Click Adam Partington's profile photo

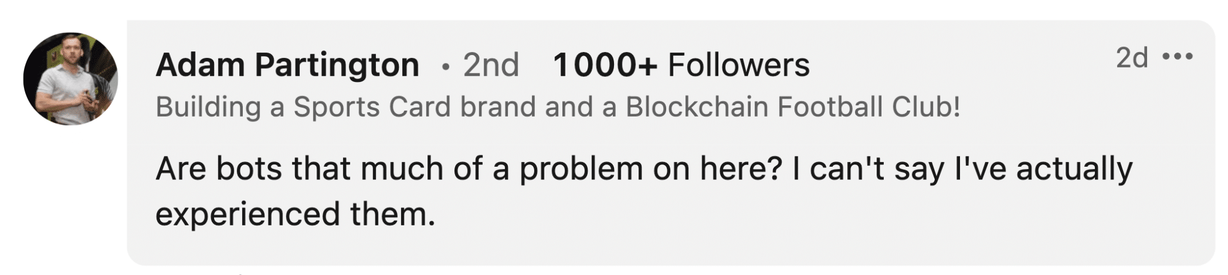coord(71,79)
